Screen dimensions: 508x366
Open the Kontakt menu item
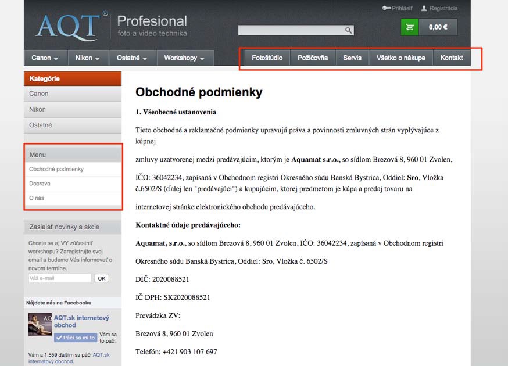452,58
